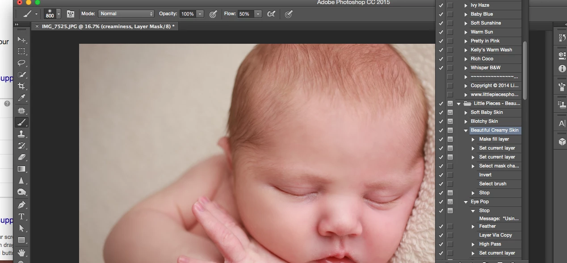Select the Select brush step
This screenshot has width=567, height=263.
pos(492,184)
